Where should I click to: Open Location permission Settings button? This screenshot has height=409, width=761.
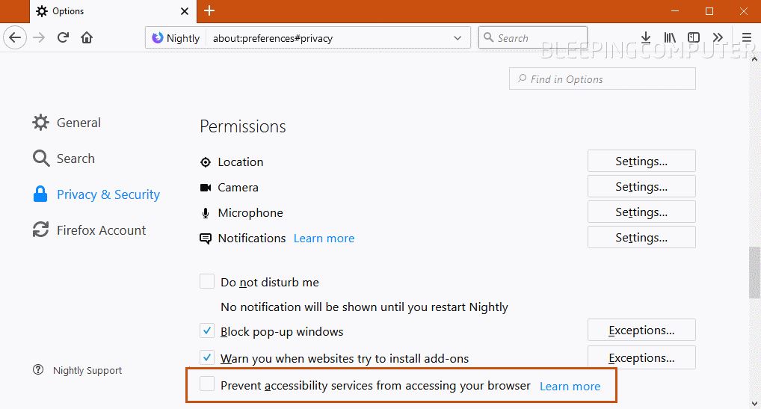(641, 161)
